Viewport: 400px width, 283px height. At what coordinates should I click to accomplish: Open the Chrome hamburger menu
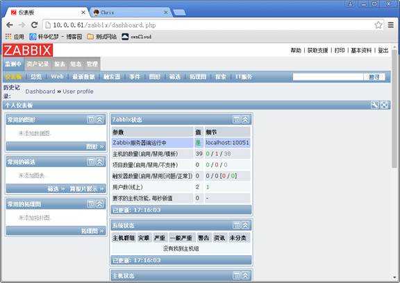(x=390, y=25)
